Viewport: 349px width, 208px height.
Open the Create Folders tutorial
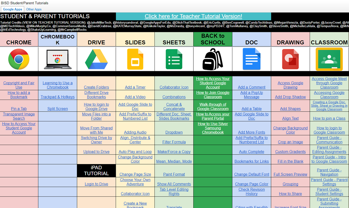pyautogui.click(x=96, y=87)
